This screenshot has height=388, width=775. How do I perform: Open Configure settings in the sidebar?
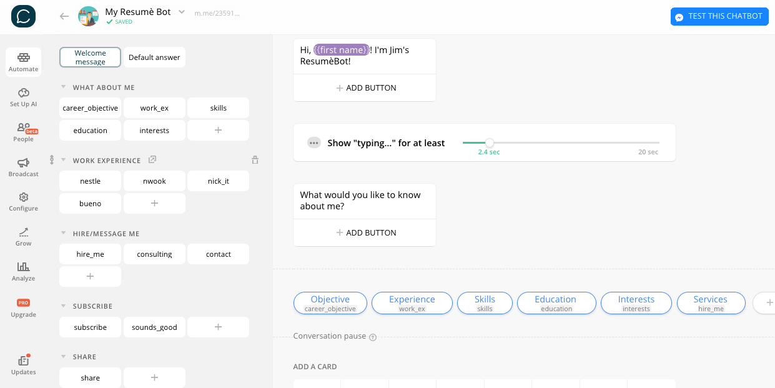click(x=24, y=201)
